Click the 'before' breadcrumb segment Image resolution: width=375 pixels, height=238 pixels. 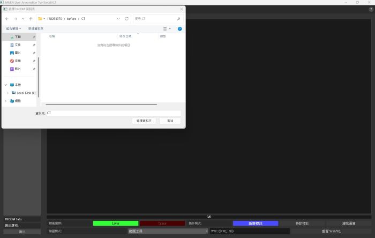coord(71,19)
